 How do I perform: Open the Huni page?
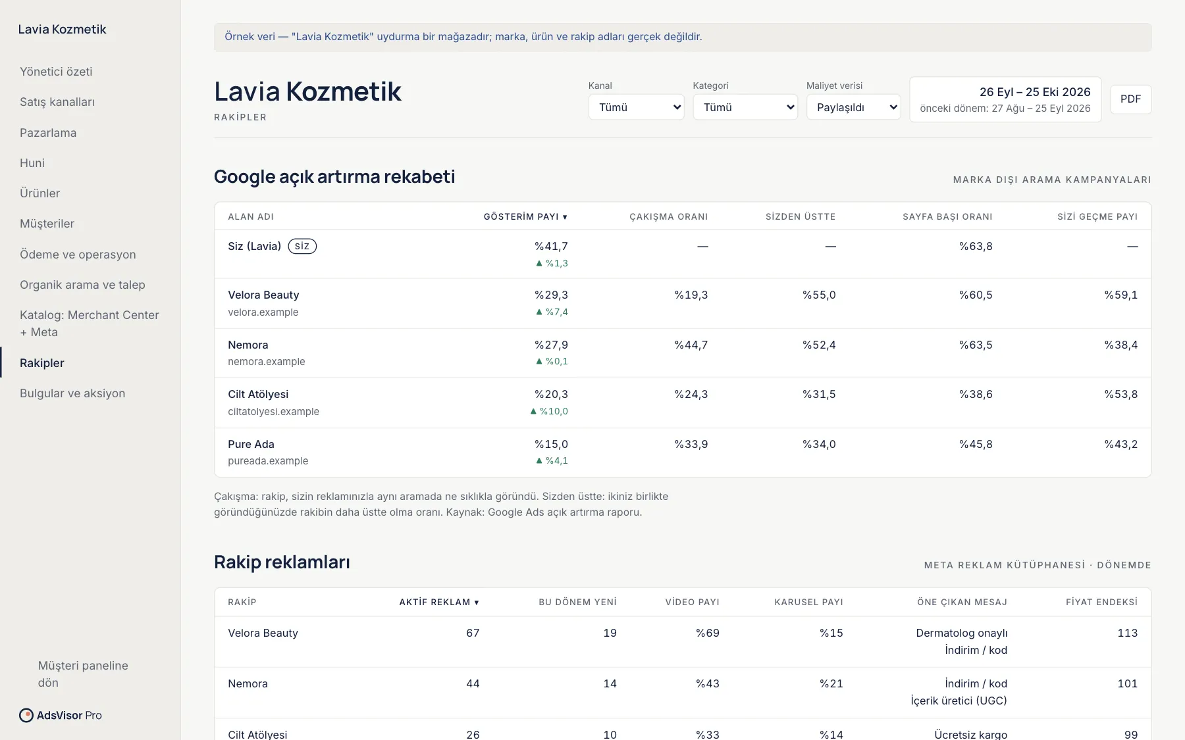click(x=32, y=163)
